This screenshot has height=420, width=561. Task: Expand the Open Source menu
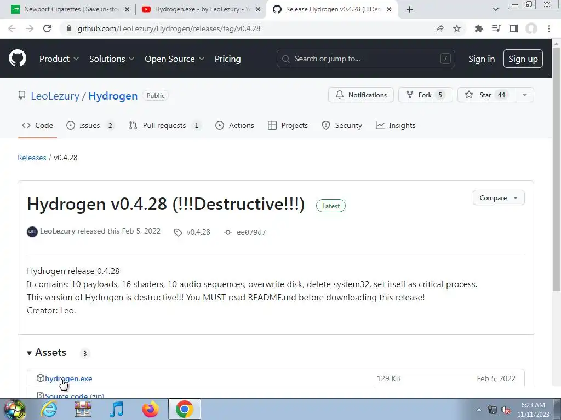[x=175, y=59]
